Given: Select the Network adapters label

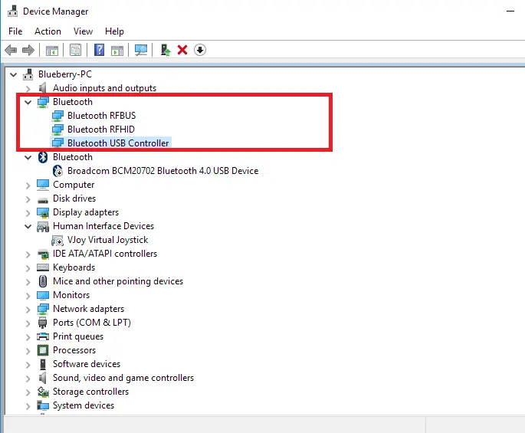Looking at the screenshot, I should 88,309.
